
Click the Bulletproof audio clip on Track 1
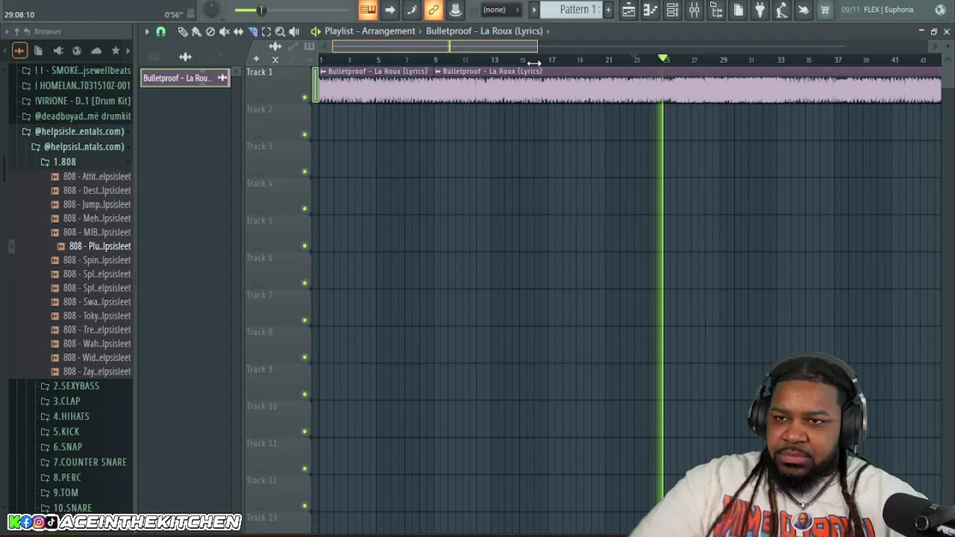628,85
